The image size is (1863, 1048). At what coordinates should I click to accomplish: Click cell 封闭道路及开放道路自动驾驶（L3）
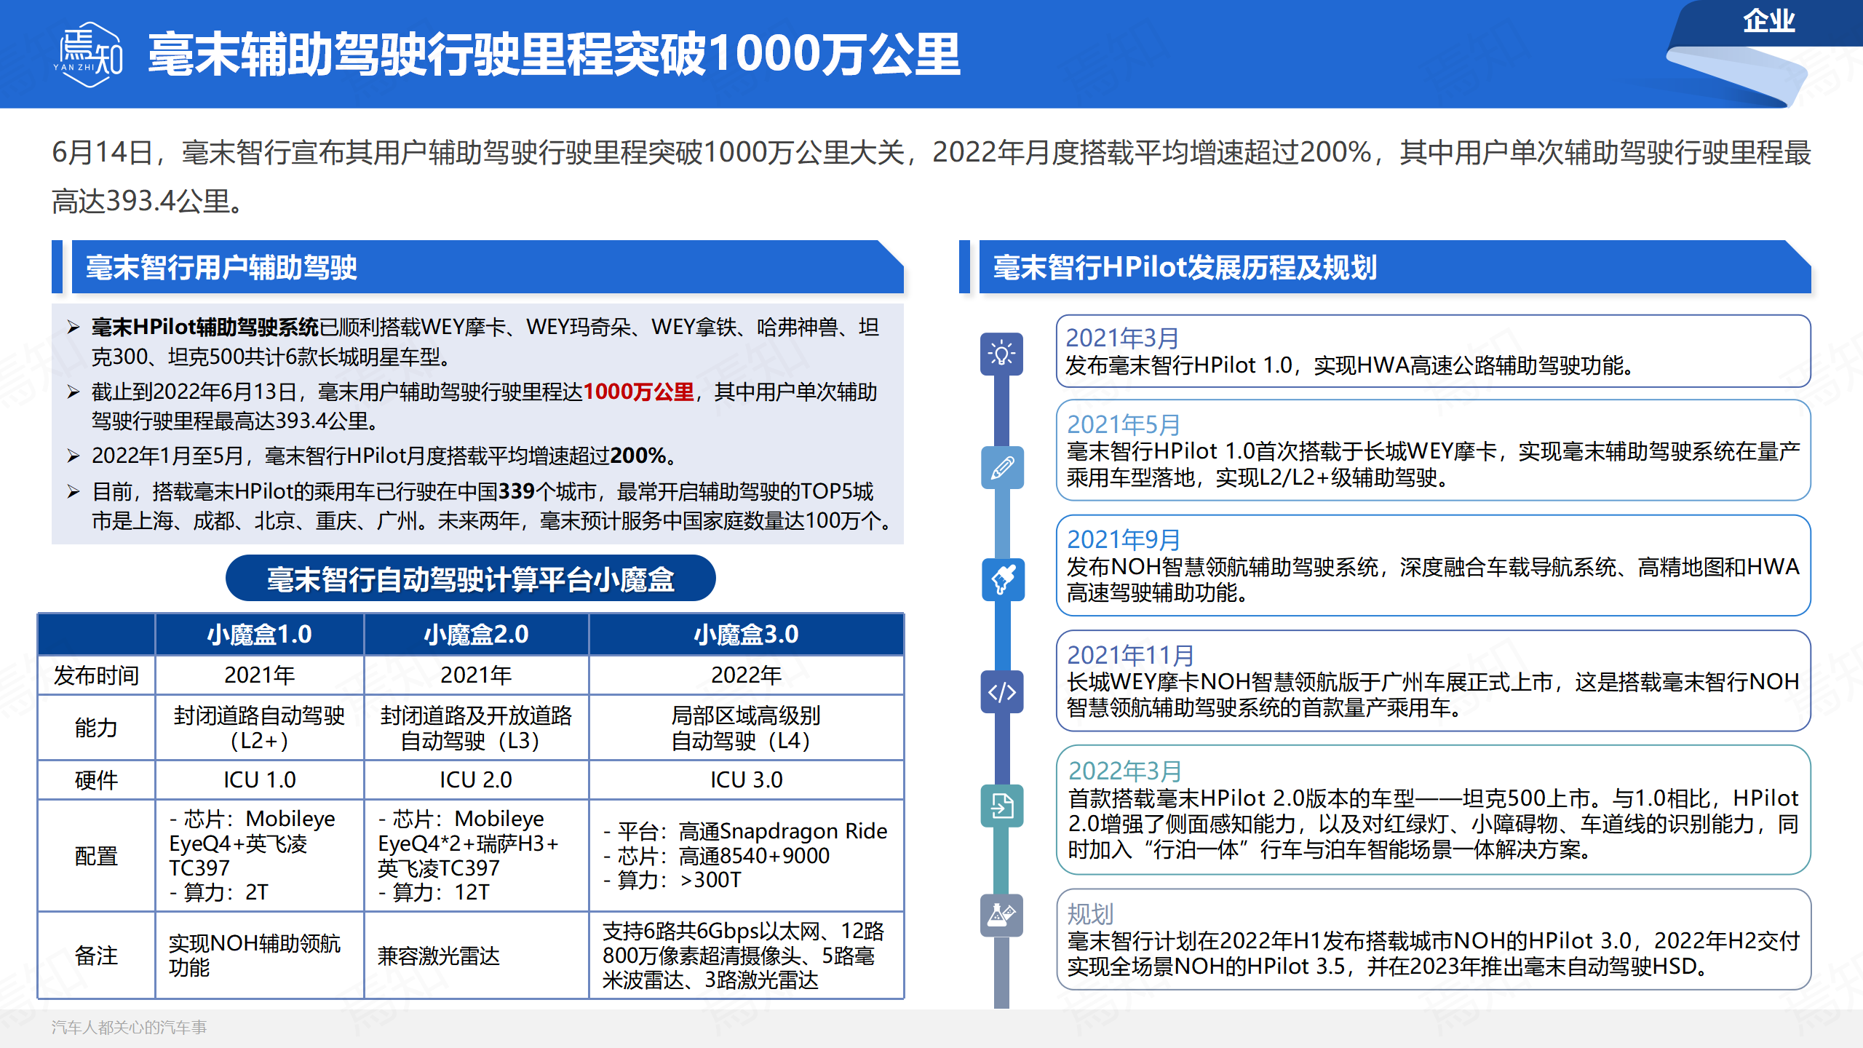tap(476, 728)
